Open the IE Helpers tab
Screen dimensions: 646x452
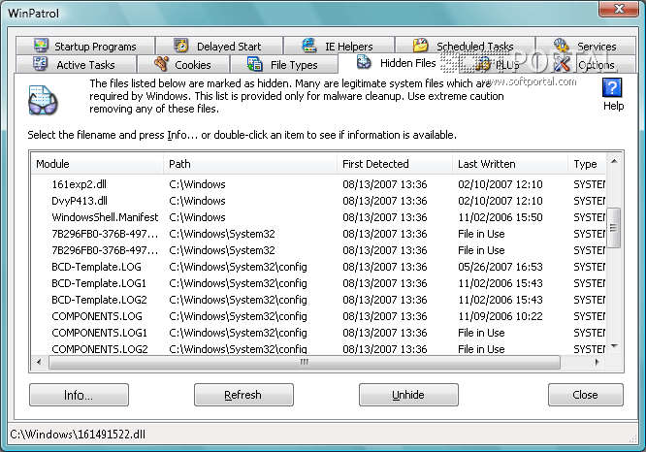pos(339,46)
